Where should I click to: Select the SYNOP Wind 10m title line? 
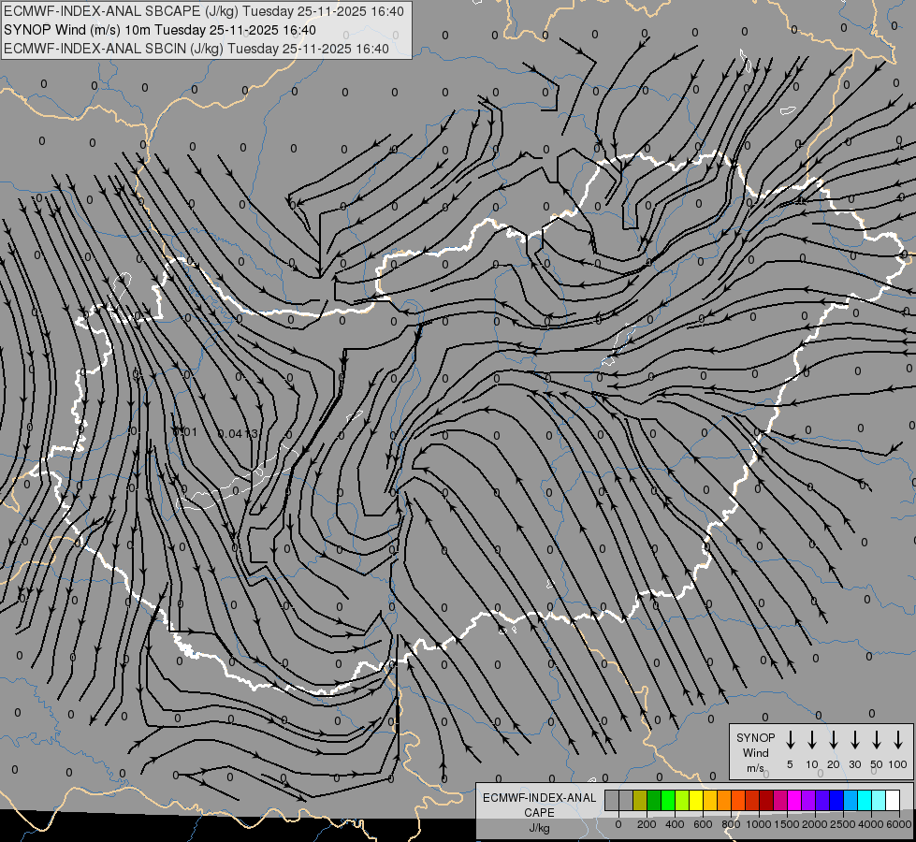pyautogui.click(x=160, y=30)
